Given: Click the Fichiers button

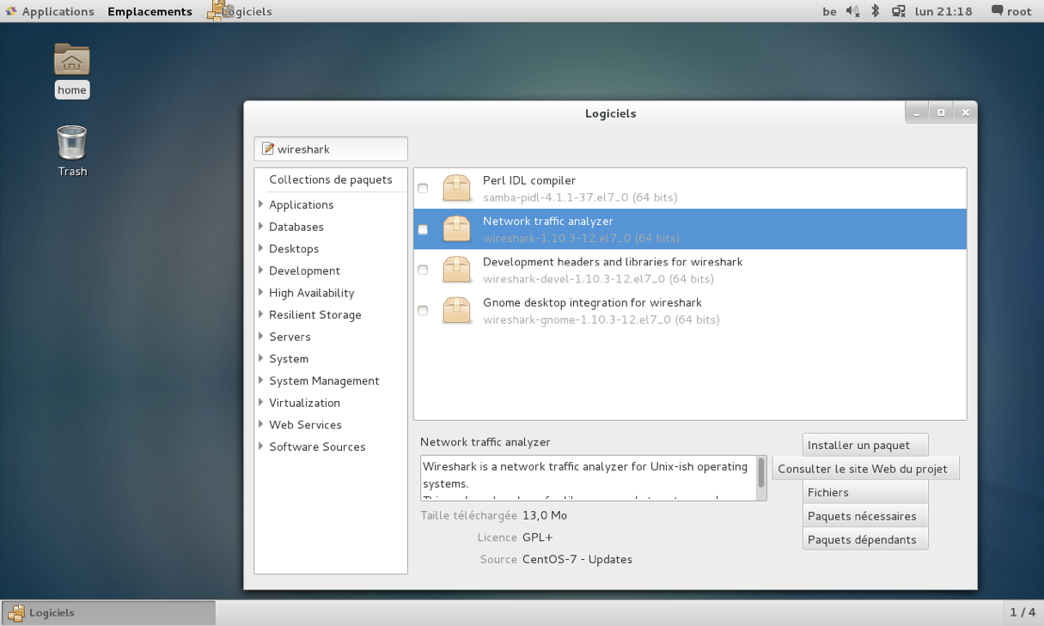Looking at the screenshot, I should (x=865, y=492).
